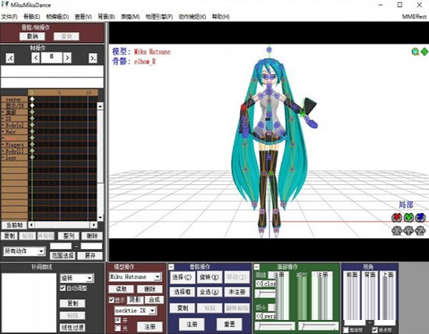
Task: Open the 背景(B) menu
Action: (106, 16)
